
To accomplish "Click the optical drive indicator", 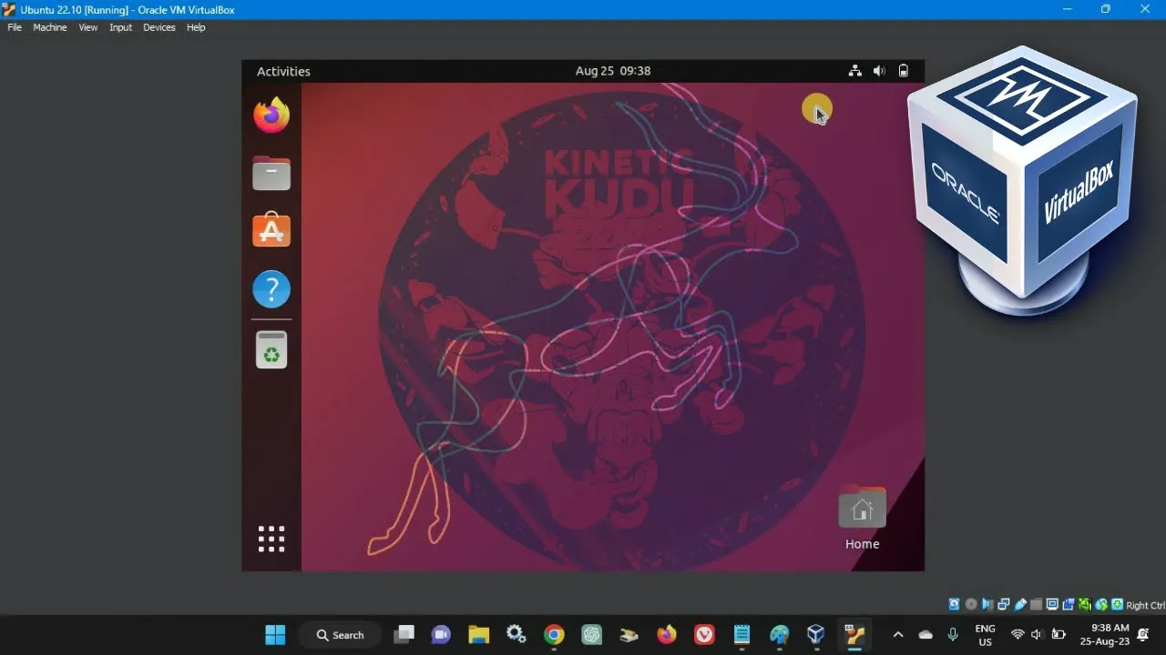I will pos(971,605).
